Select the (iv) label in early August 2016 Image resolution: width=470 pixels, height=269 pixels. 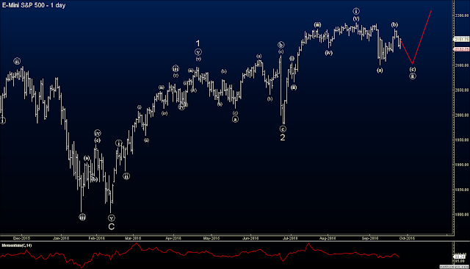[x=328, y=53]
